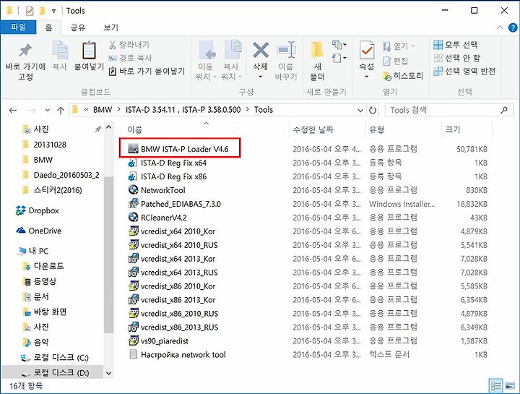Sort by Size column header
Screen dimensions: 520x394
click(x=453, y=129)
